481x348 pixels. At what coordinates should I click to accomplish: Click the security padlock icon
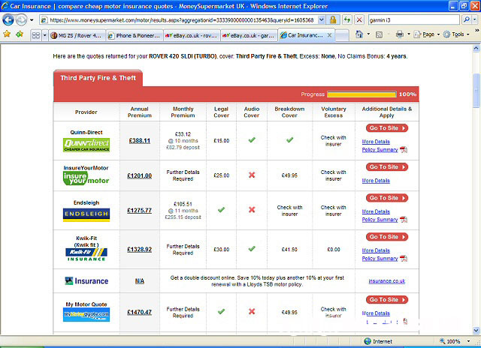pyautogui.click(x=333, y=20)
